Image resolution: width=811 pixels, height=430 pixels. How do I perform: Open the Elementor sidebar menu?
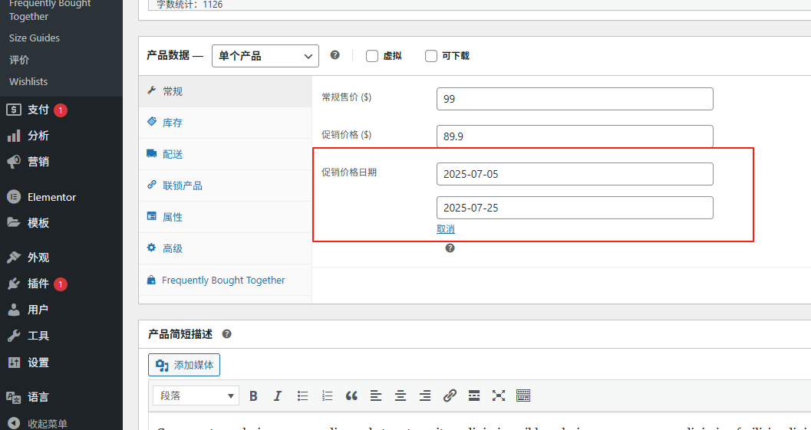point(51,197)
